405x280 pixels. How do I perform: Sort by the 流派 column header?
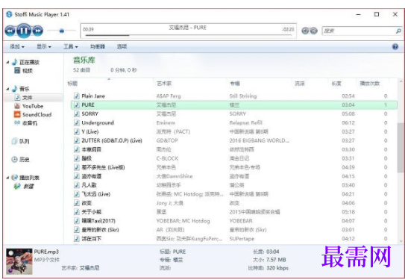[x=300, y=83]
